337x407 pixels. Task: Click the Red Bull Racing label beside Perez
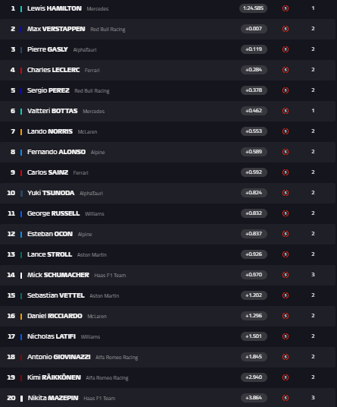tap(92, 91)
